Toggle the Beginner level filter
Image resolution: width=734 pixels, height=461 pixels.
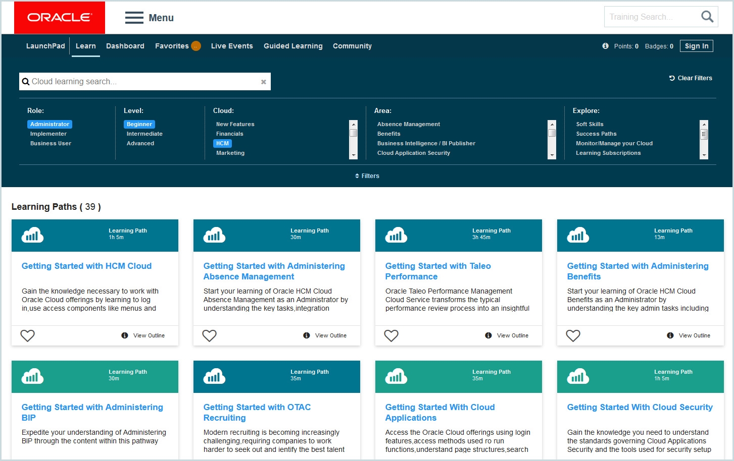(139, 124)
